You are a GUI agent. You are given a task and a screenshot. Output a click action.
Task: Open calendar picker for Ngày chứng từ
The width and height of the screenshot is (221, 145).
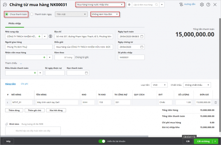[142, 47]
